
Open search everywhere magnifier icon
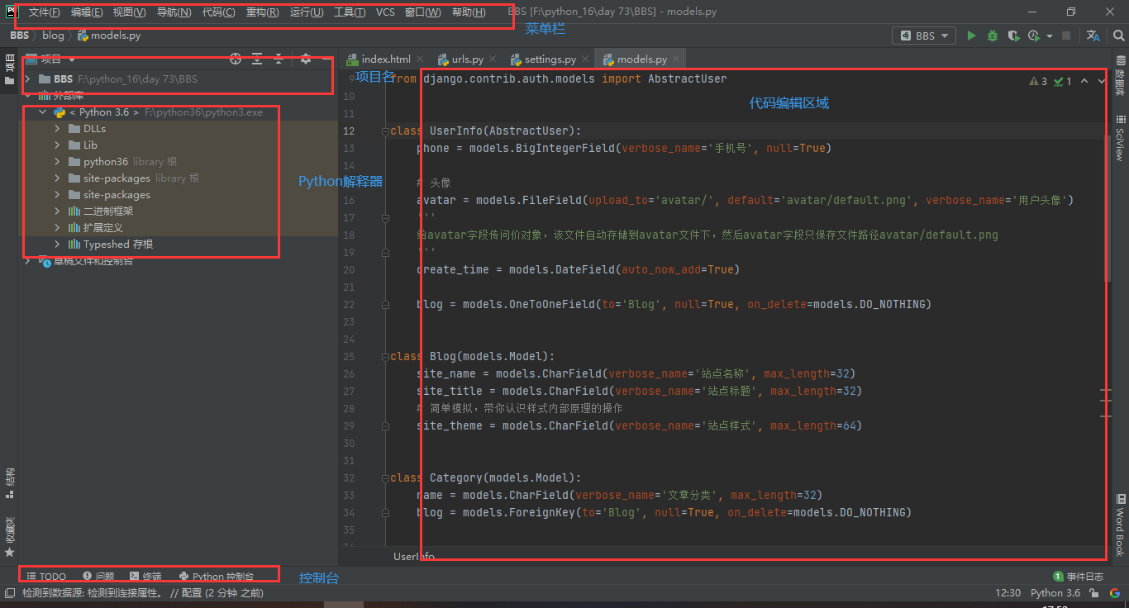[x=1118, y=36]
